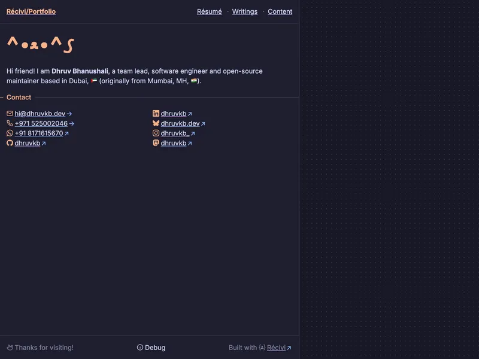Open the Récivi link in footer
Image resolution: width=479 pixels, height=359 pixels.
(x=276, y=348)
